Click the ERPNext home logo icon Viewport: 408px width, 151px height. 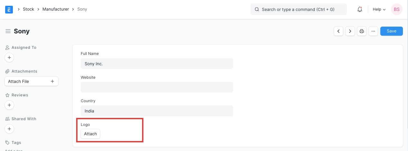[x=9, y=9]
